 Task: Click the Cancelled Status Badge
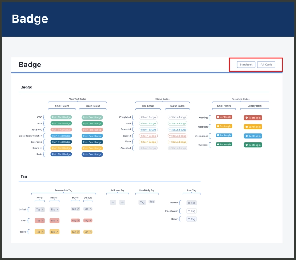click(x=177, y=148)
